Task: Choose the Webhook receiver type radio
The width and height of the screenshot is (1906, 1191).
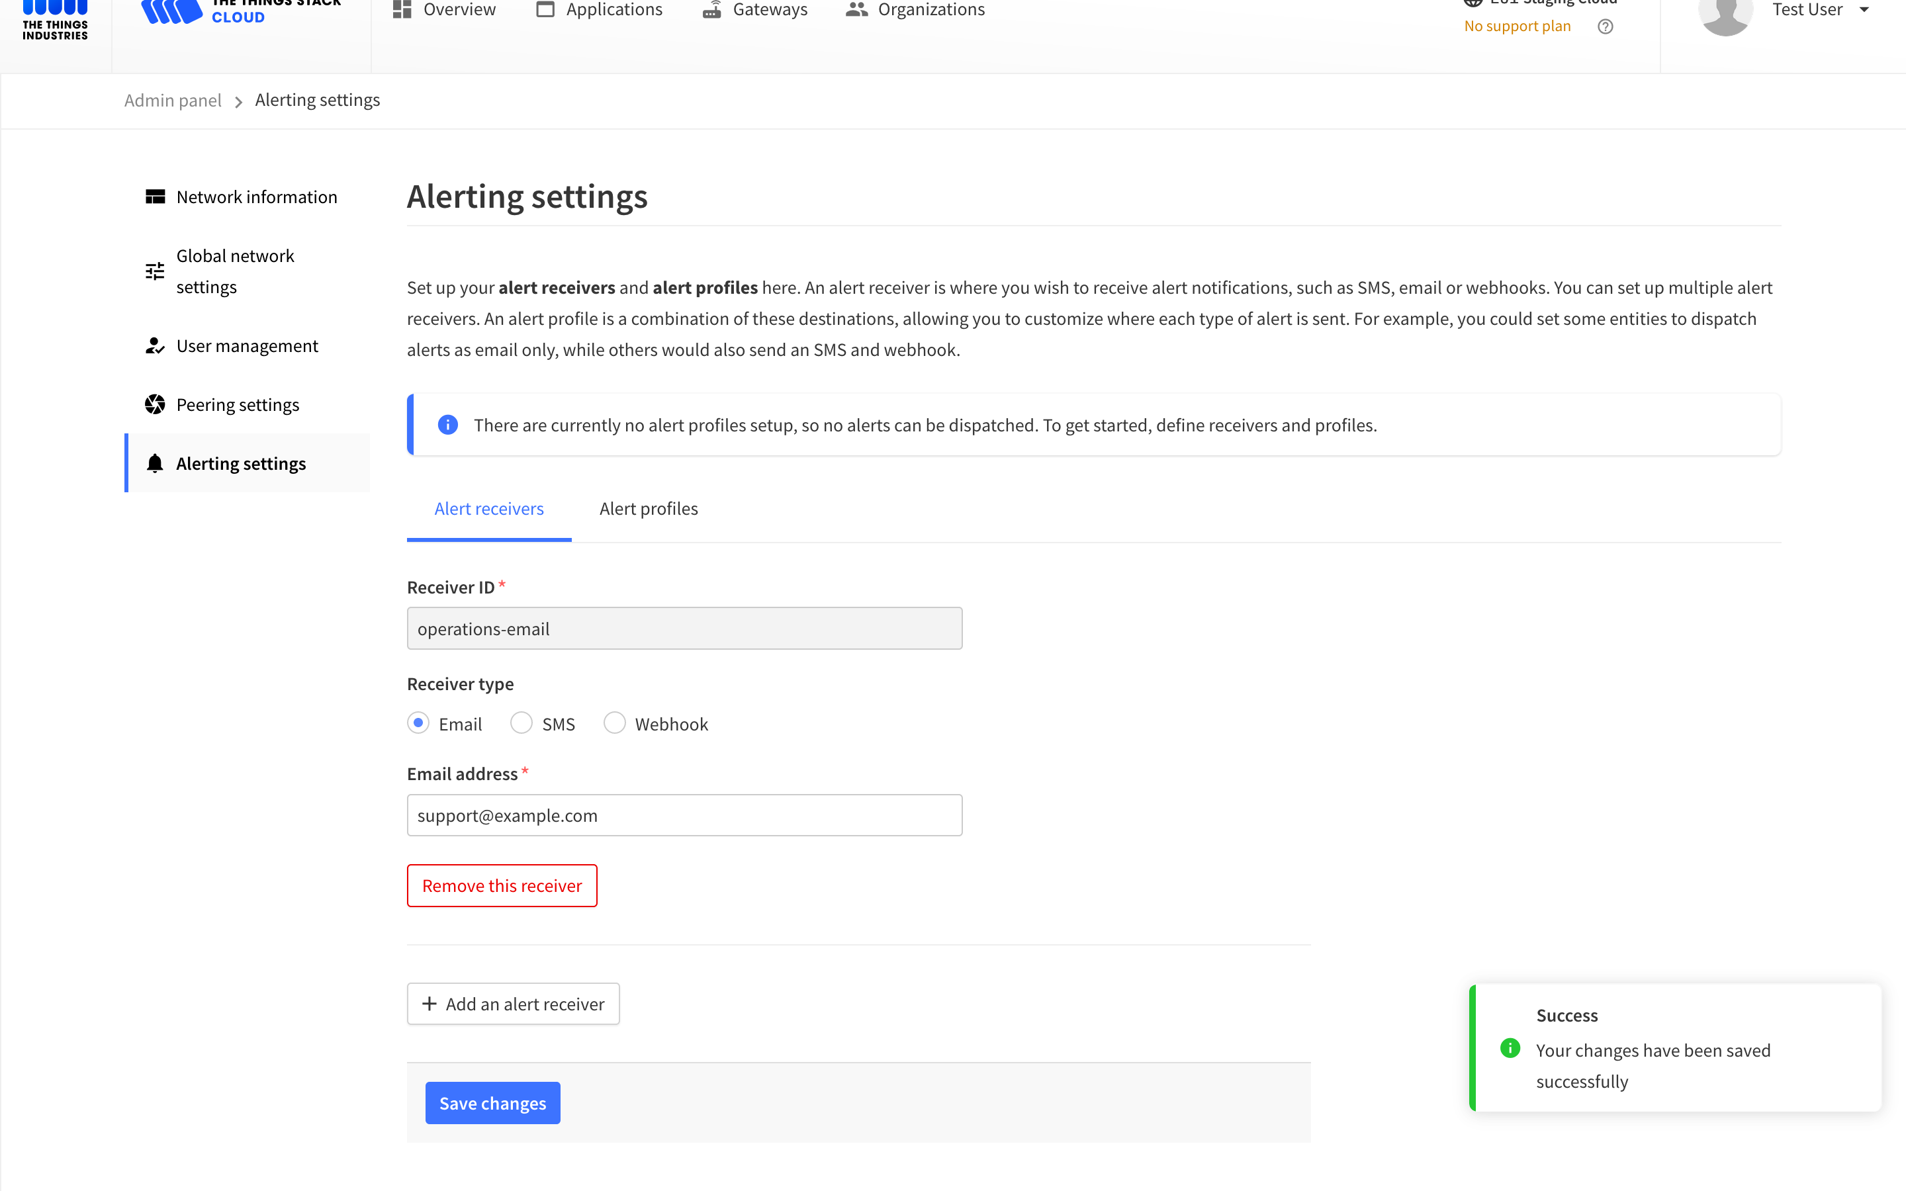Action: tap(614, 723)
